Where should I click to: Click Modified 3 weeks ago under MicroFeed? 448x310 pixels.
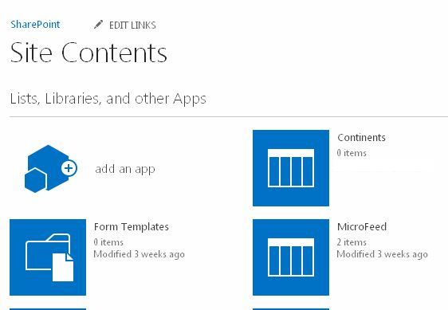383,254
